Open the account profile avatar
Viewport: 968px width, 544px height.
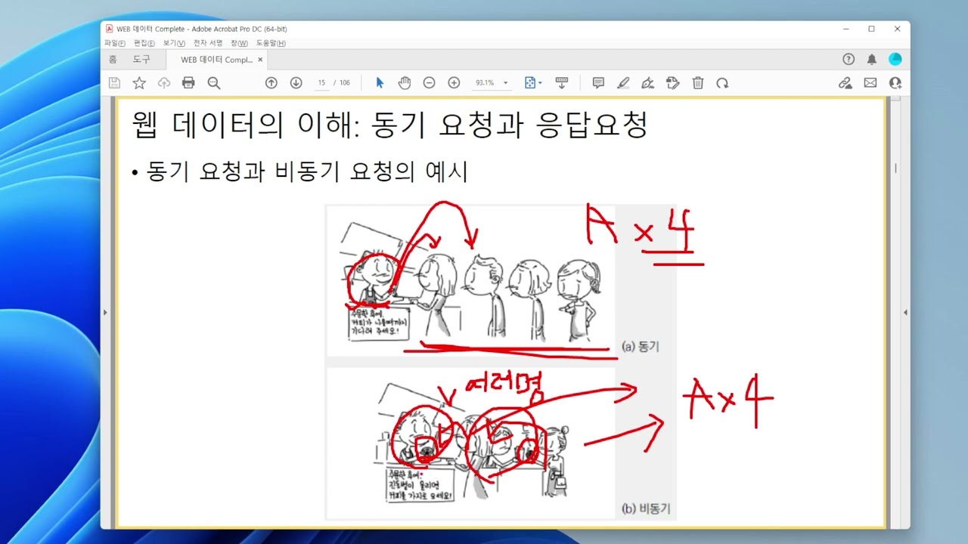895,59
